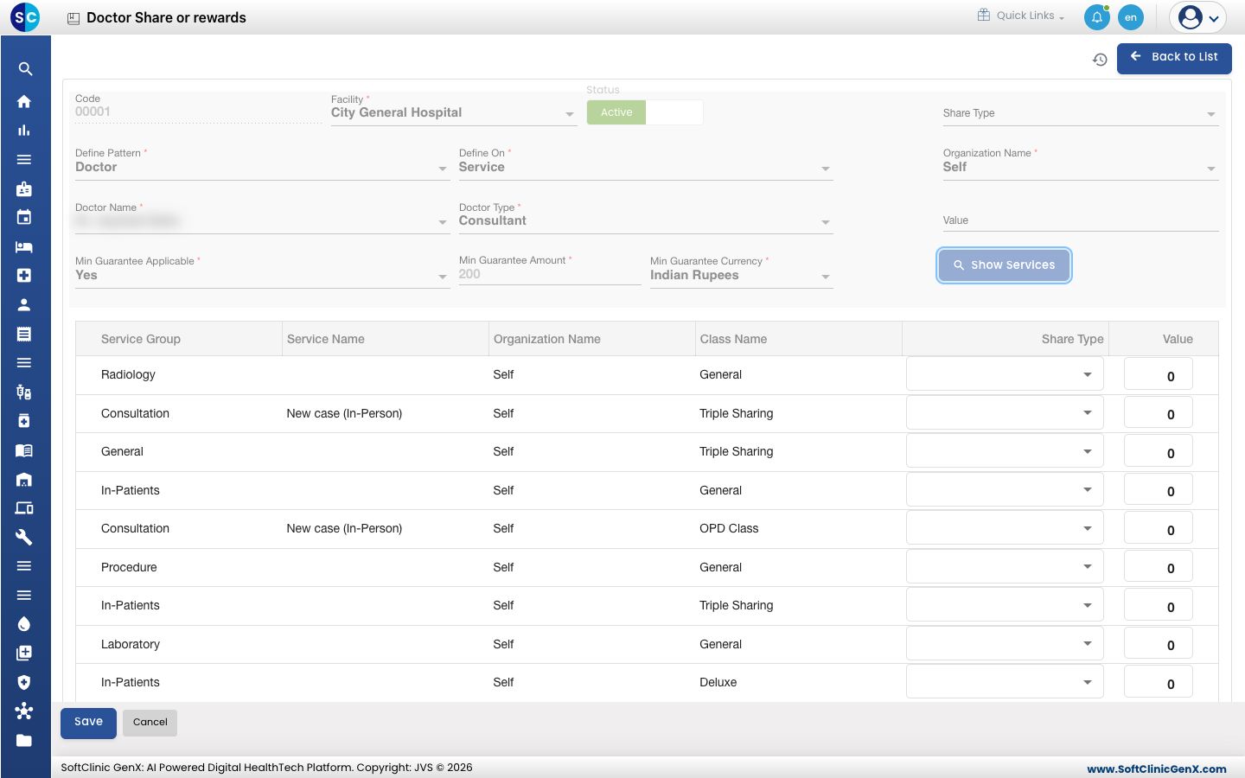Click the Save button
The height and width of the screenshot is (778, 1245).
tap(88, 723)
